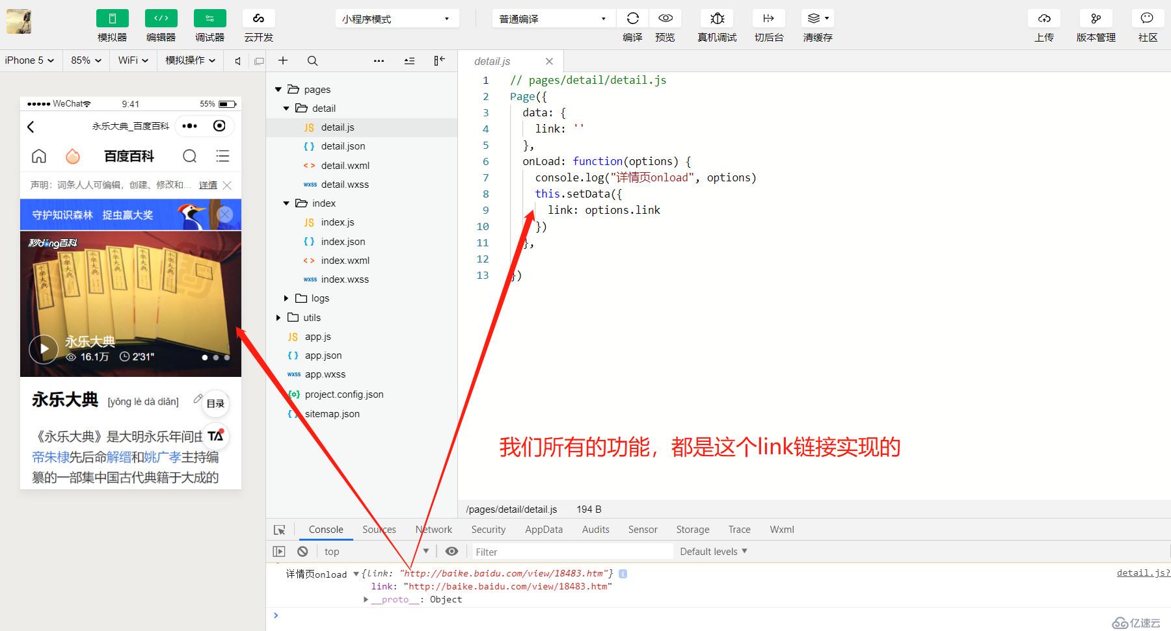Open the 普通编译 compile mode dropdown
This screenshot has width=1171, height=631.
pyautogui.click(x=553, y=19)
